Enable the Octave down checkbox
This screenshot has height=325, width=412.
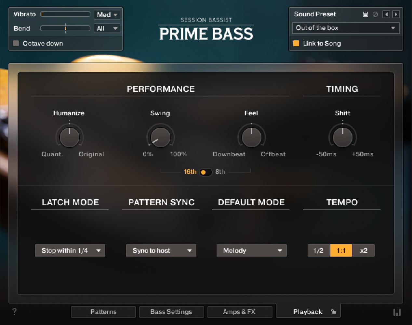point(16,43)
